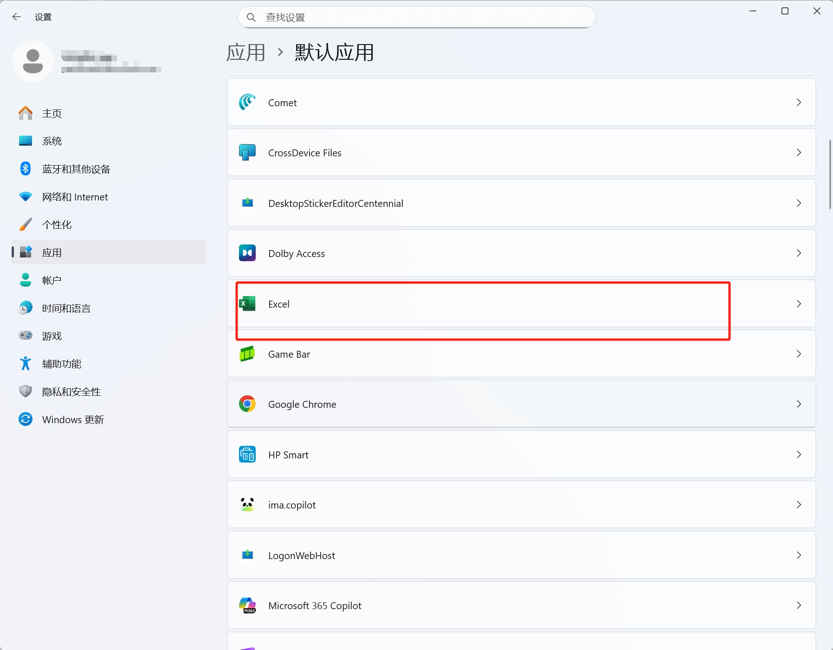
Task: Open the 主页 sidebar item
Action: pos(109,113)
